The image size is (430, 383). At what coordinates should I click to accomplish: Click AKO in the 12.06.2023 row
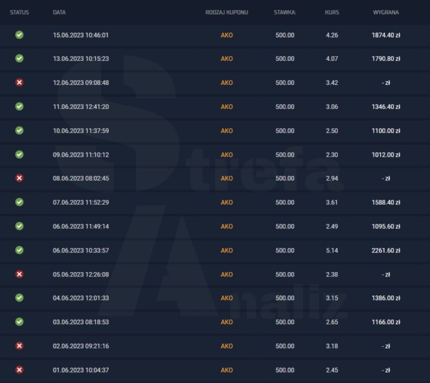(x=227, y=83)
